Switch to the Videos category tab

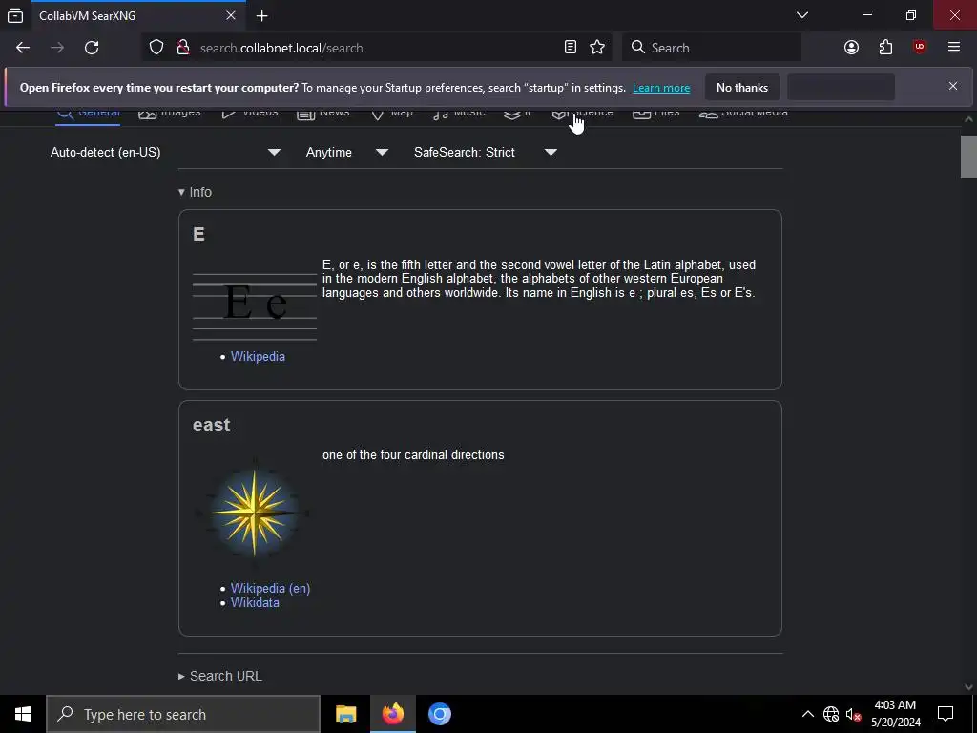pos(250,114)
